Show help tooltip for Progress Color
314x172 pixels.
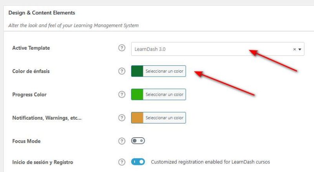point(122,94)
